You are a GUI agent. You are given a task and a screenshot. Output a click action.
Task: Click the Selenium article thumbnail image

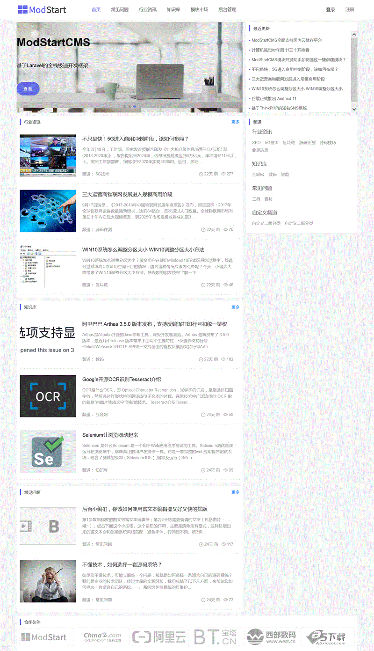[x=48, y=452]
